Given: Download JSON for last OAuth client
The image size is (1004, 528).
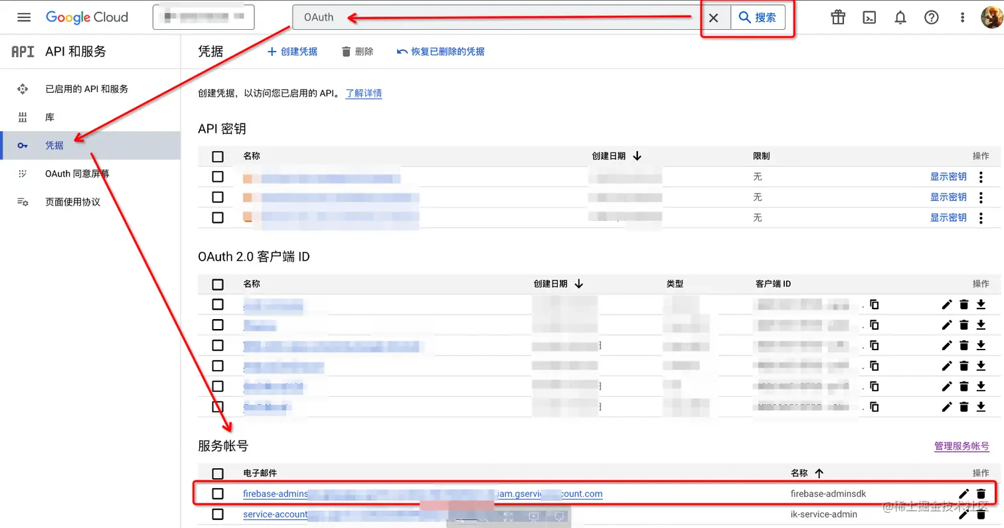Looking at the screenshot, I should 981,407.
